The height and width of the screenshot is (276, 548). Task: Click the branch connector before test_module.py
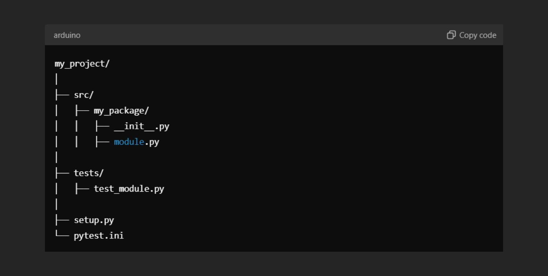(x=82, y=189)
